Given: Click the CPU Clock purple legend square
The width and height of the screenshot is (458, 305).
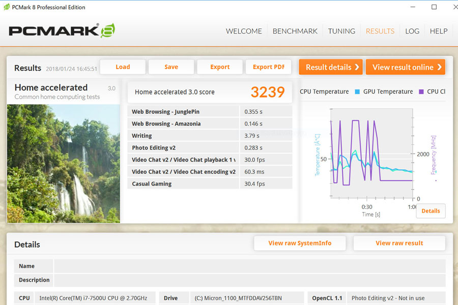Looking at the screenshot, I should [421, 91].
